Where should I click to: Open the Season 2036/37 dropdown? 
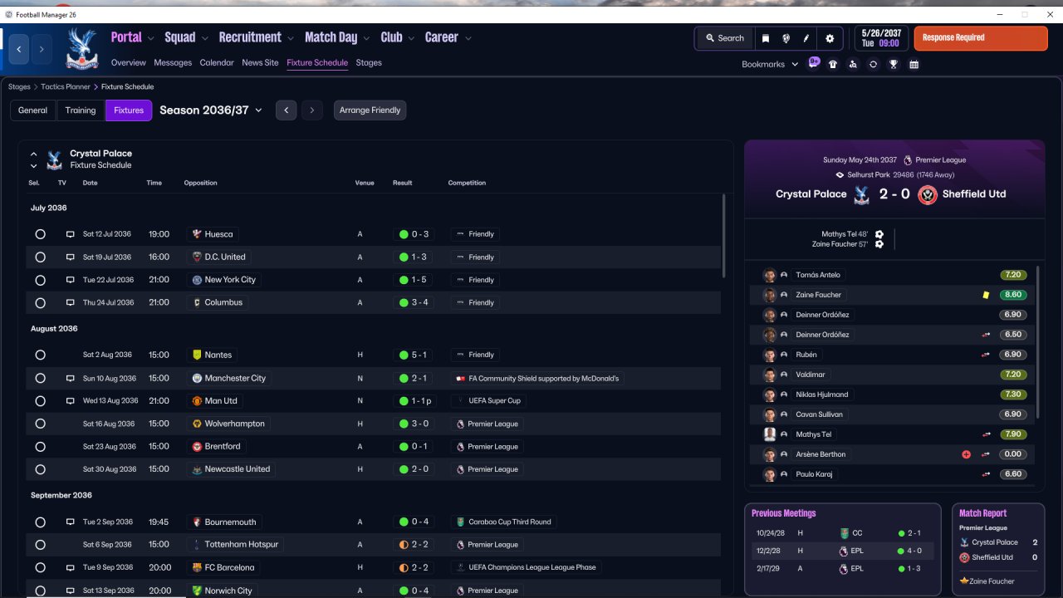(x=211, y=110)
